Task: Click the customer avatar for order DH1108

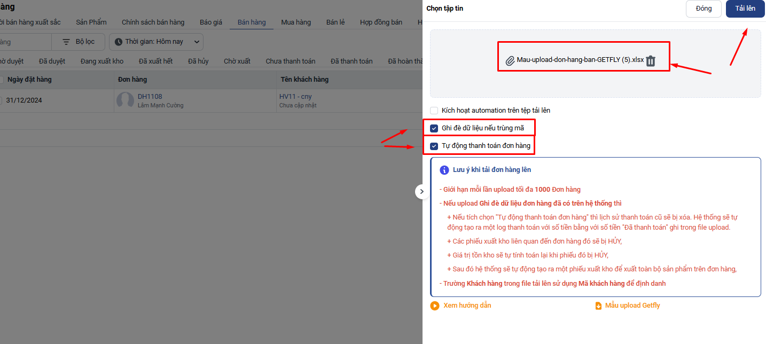Action: (125, 100)
